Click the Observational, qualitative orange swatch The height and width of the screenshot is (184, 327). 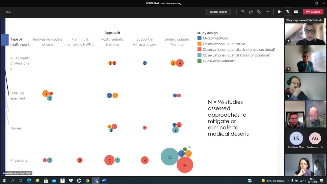pos(199,44)
